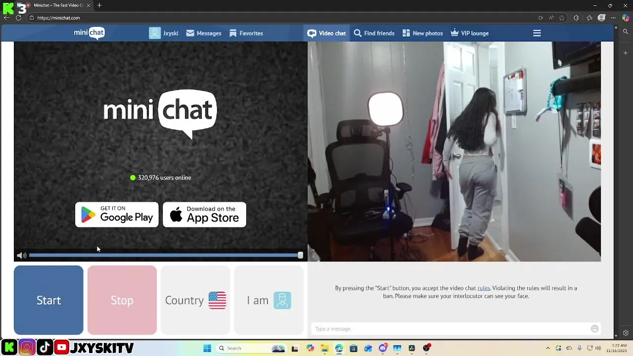
Task: Click the Stop button
Action: [x=122, y=300]
